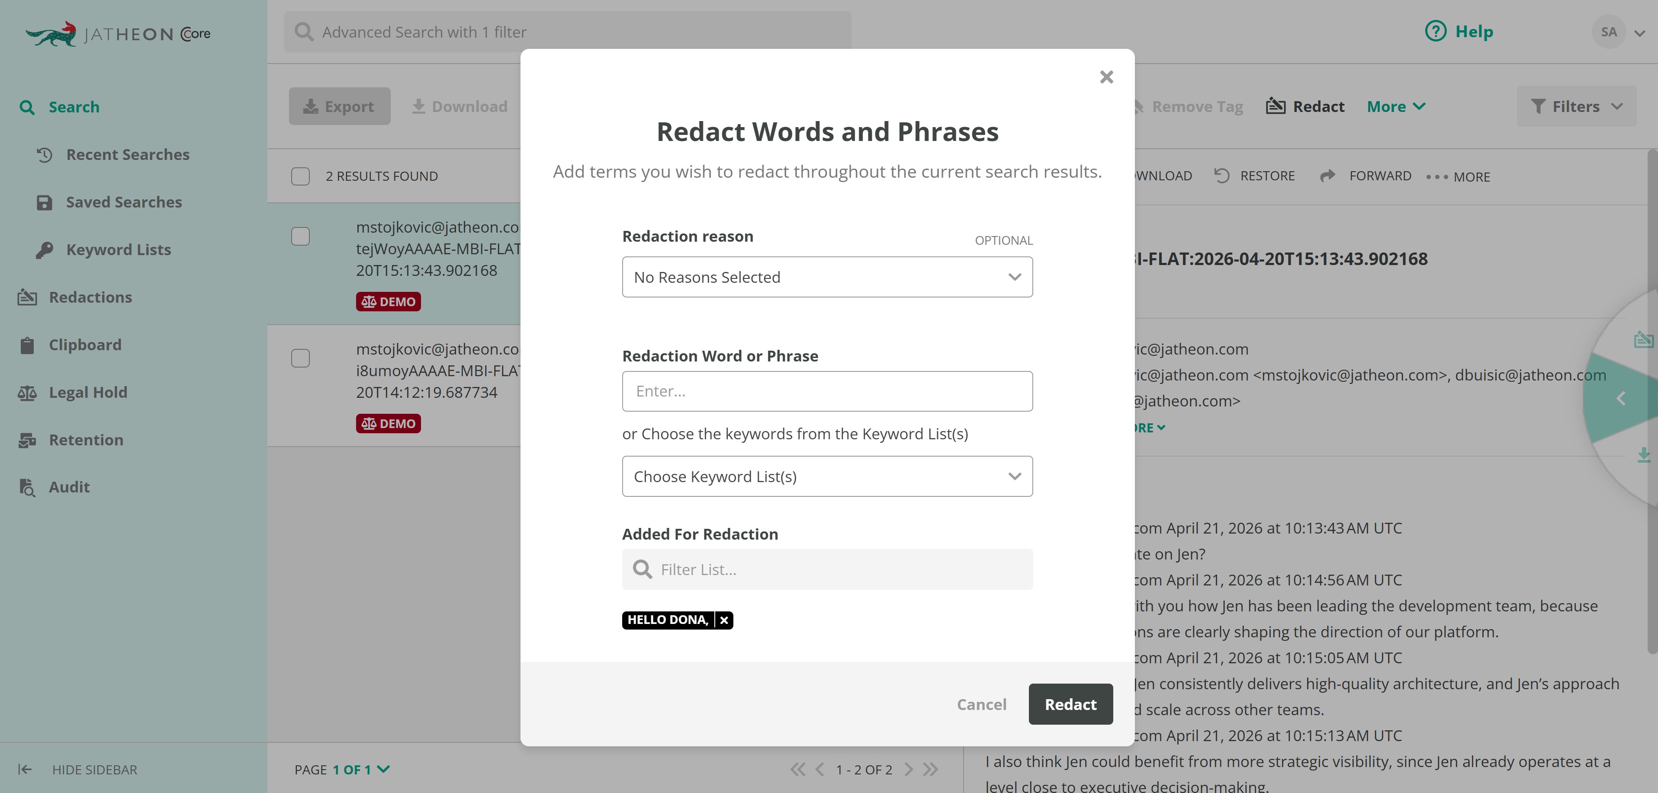The width and height of the screenshot is (1658, 793).
Task: Click the Redact toolbar item
Action: tap(1305, 106)
